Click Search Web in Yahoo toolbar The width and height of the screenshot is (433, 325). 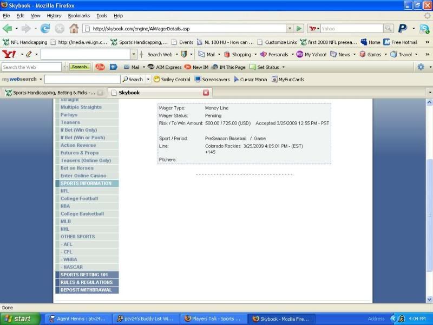[x=160, y=55]
